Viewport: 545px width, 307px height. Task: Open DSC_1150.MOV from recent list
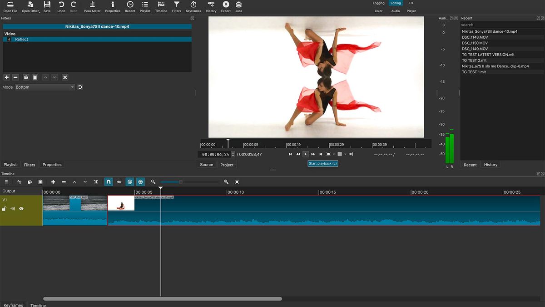[475, 43]
